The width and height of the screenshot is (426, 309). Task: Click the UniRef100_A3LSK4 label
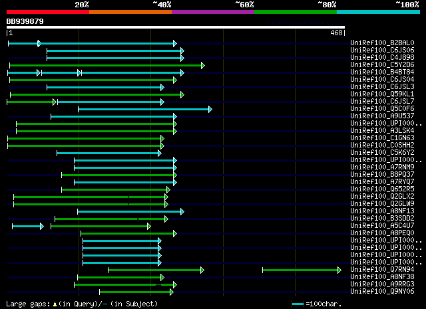click(382, 131)
